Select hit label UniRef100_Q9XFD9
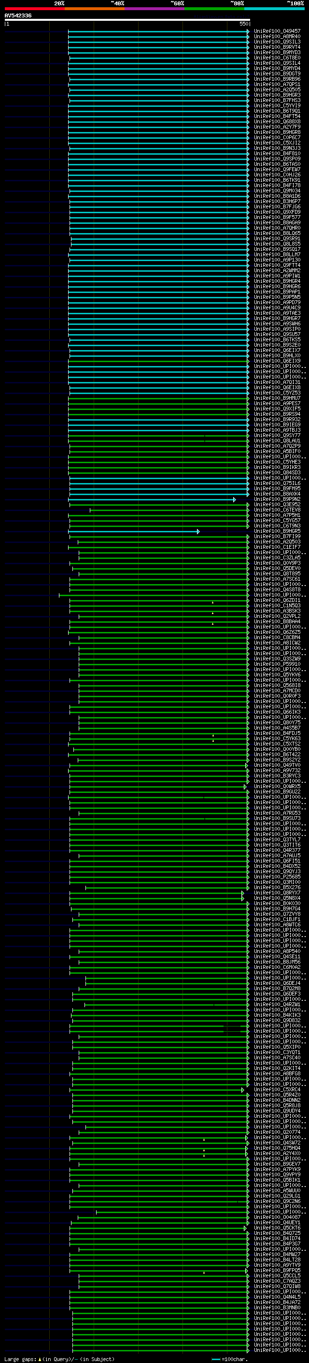Viewport: 309px width, 1363px height. point(277,212)
